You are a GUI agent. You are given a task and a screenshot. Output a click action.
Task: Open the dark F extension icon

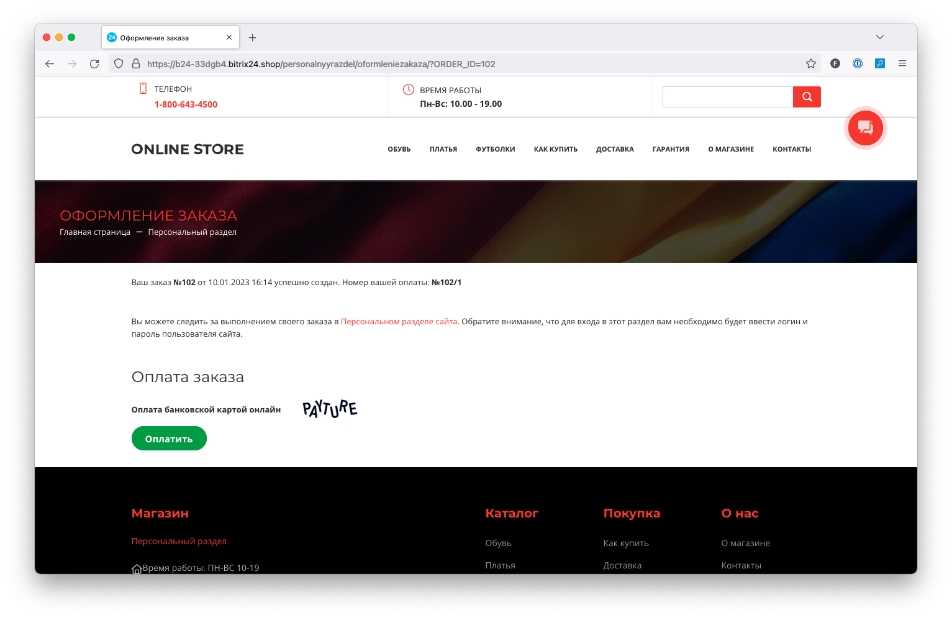835,63
